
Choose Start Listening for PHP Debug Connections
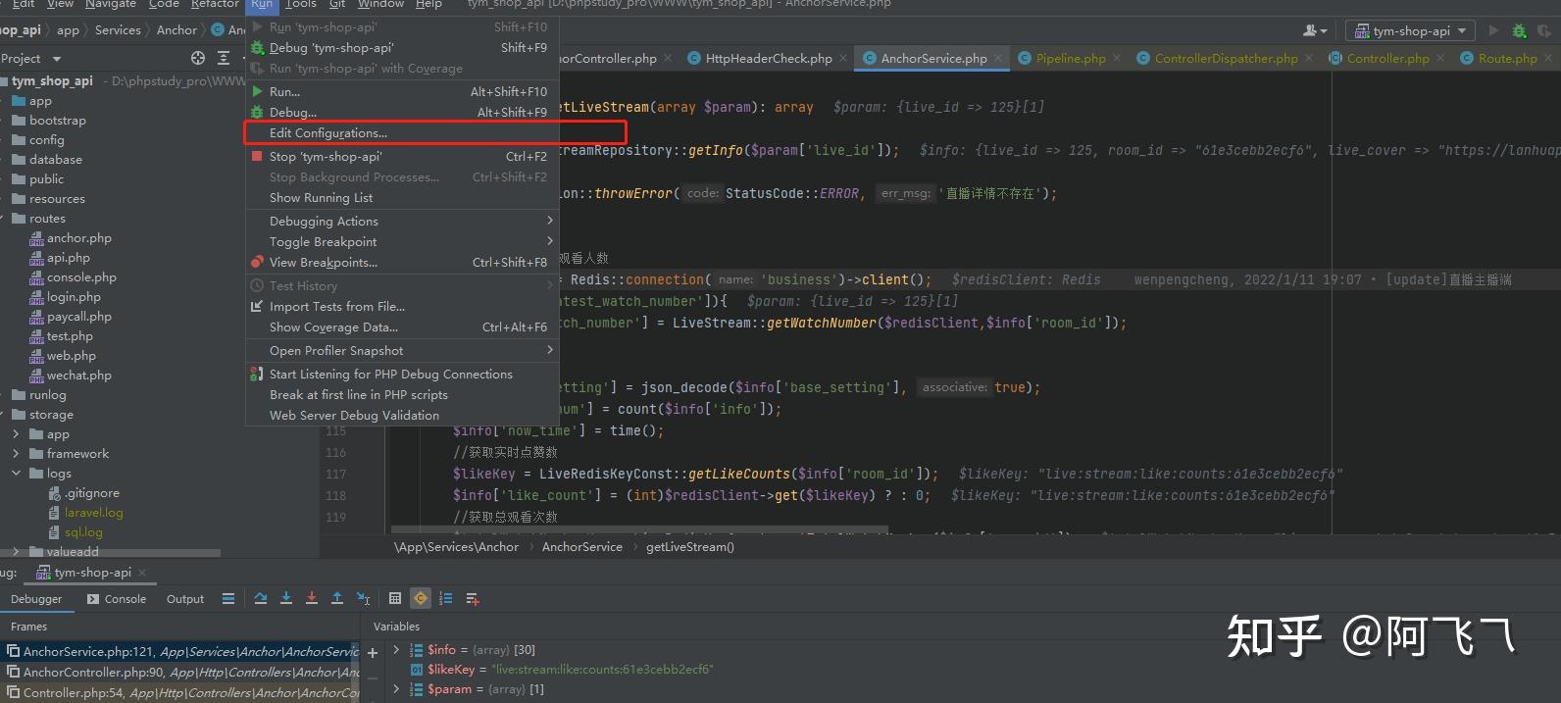click(x=402, y=374)
